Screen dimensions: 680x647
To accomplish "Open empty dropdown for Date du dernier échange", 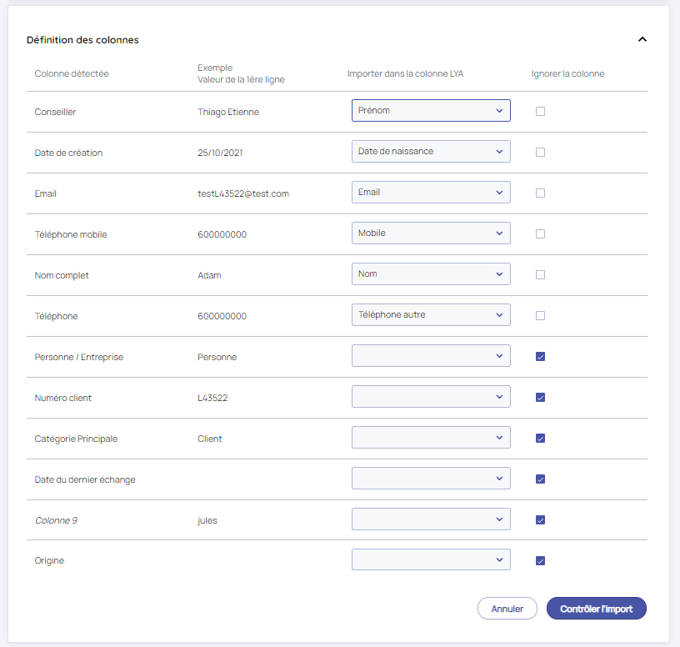I will coord(431,479).
